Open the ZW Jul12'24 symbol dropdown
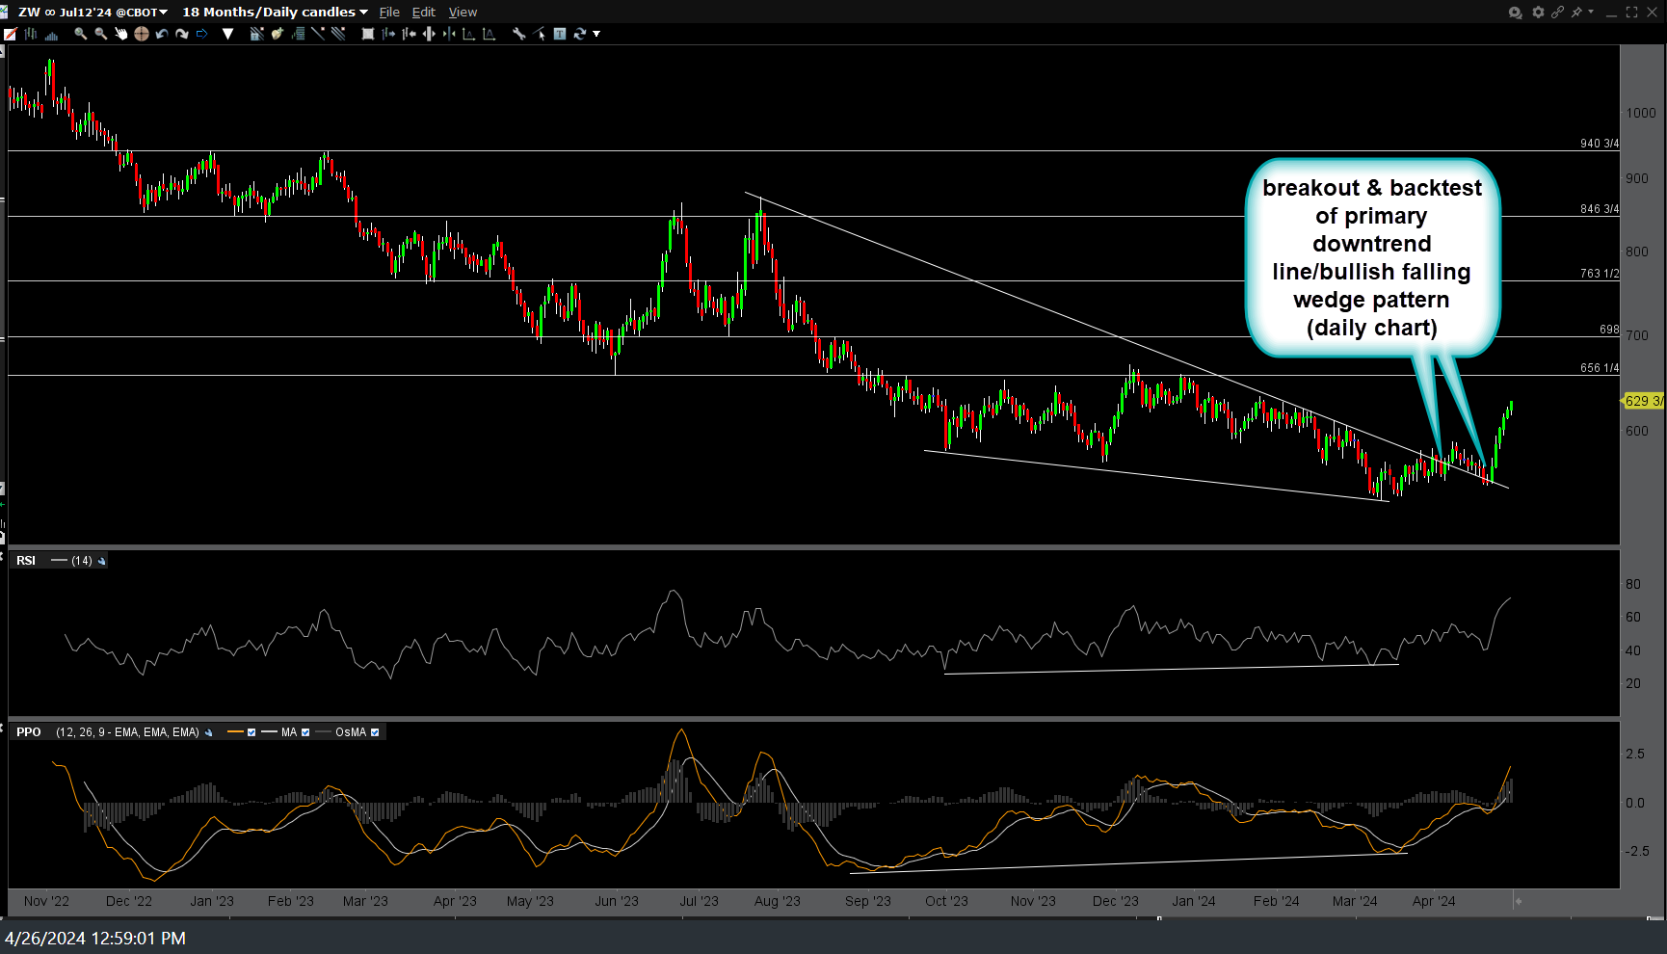1667x954 pixels. (93, 13)
